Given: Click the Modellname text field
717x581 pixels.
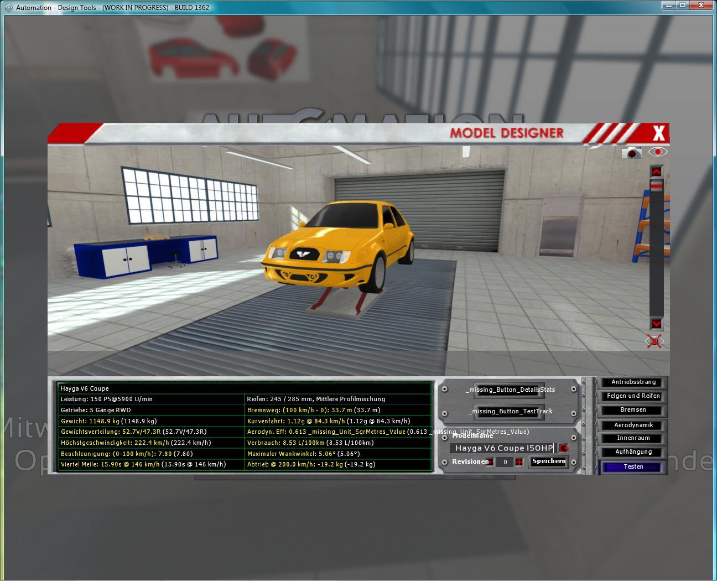Looking at the screenshot, I should click(x=502, y=448).
